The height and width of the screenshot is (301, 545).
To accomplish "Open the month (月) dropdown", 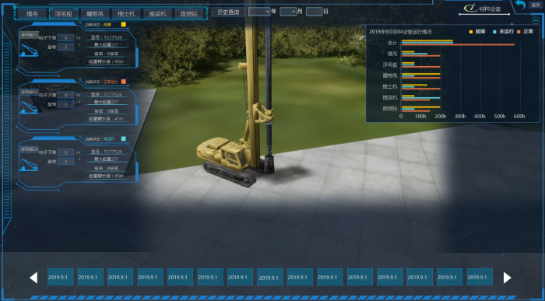I will coord(288,12).
